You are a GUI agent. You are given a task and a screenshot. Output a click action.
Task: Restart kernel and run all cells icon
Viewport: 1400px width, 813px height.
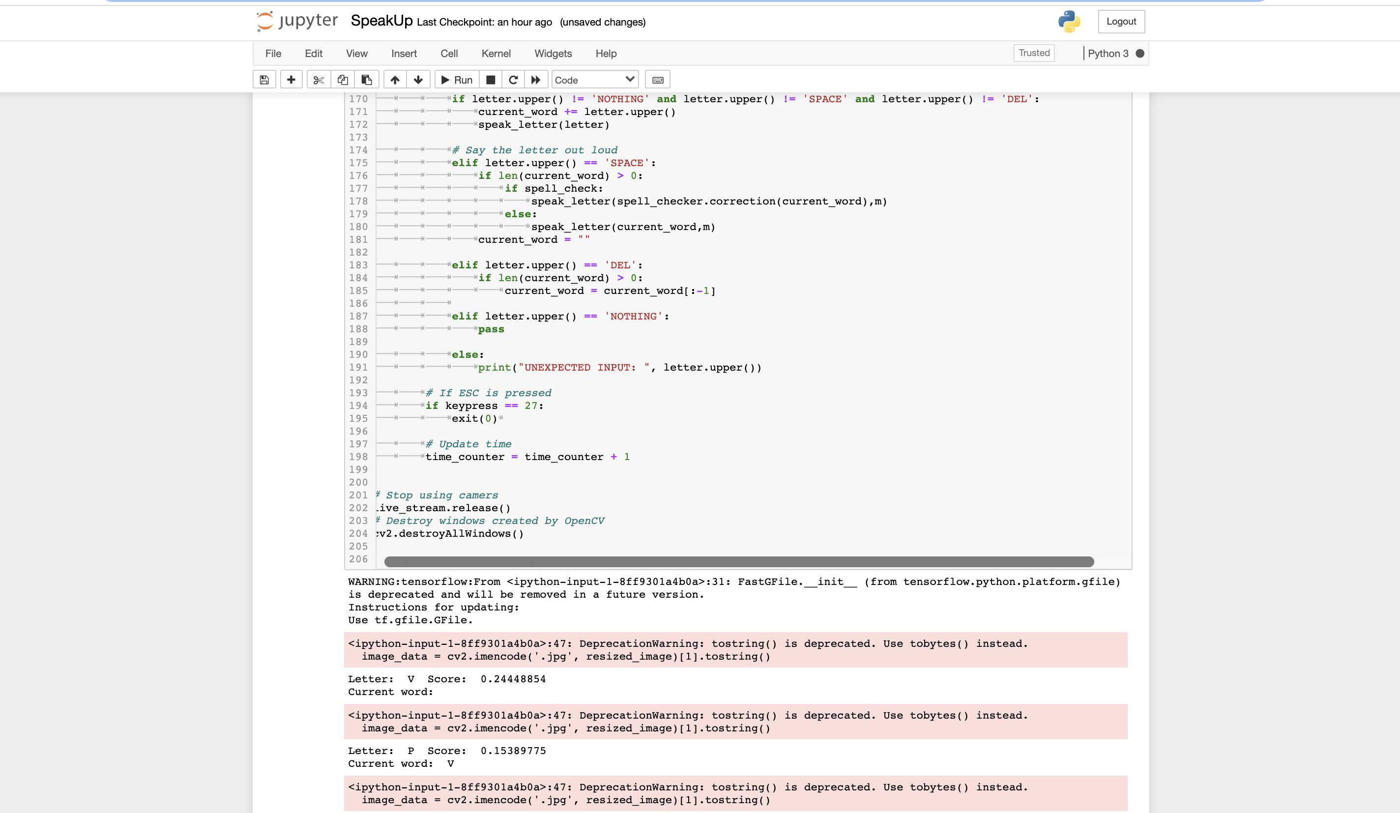[535, 80]
